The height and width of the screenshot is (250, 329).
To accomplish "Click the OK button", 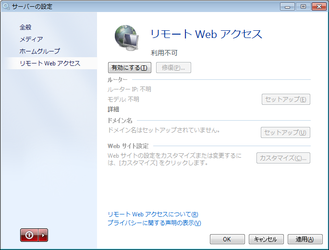I will [x=227, y=239].
